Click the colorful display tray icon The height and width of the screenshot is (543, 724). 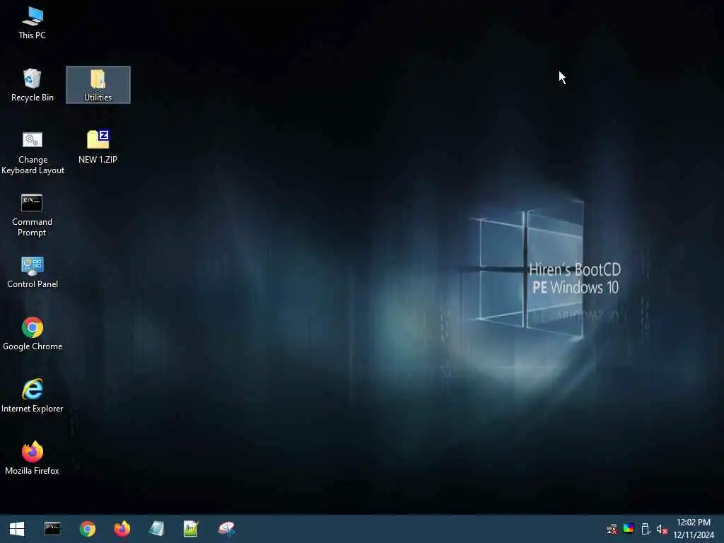point(629,529)
